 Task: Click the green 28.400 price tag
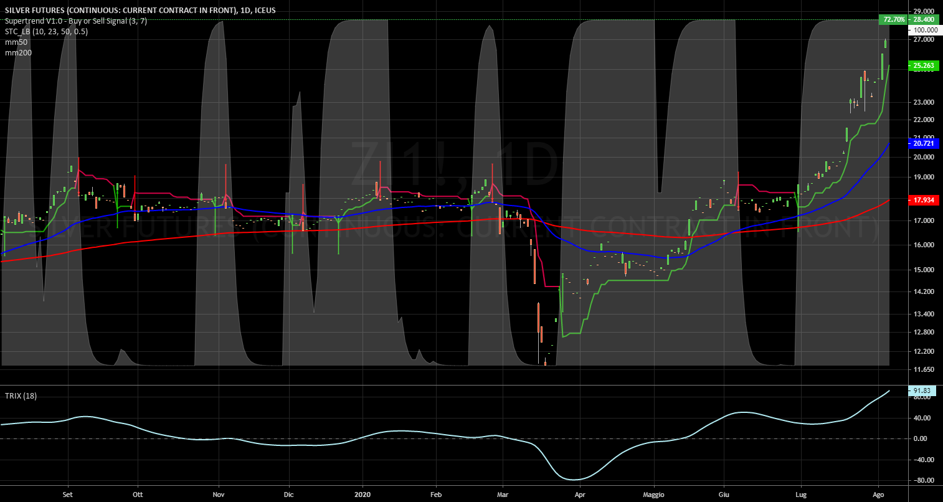click(x=924, y=20)
